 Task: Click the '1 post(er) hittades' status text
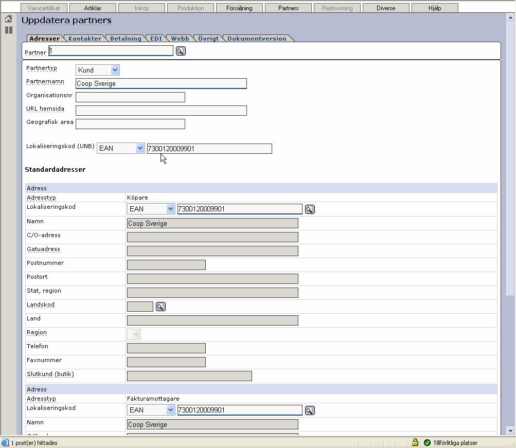click(34, 443)
